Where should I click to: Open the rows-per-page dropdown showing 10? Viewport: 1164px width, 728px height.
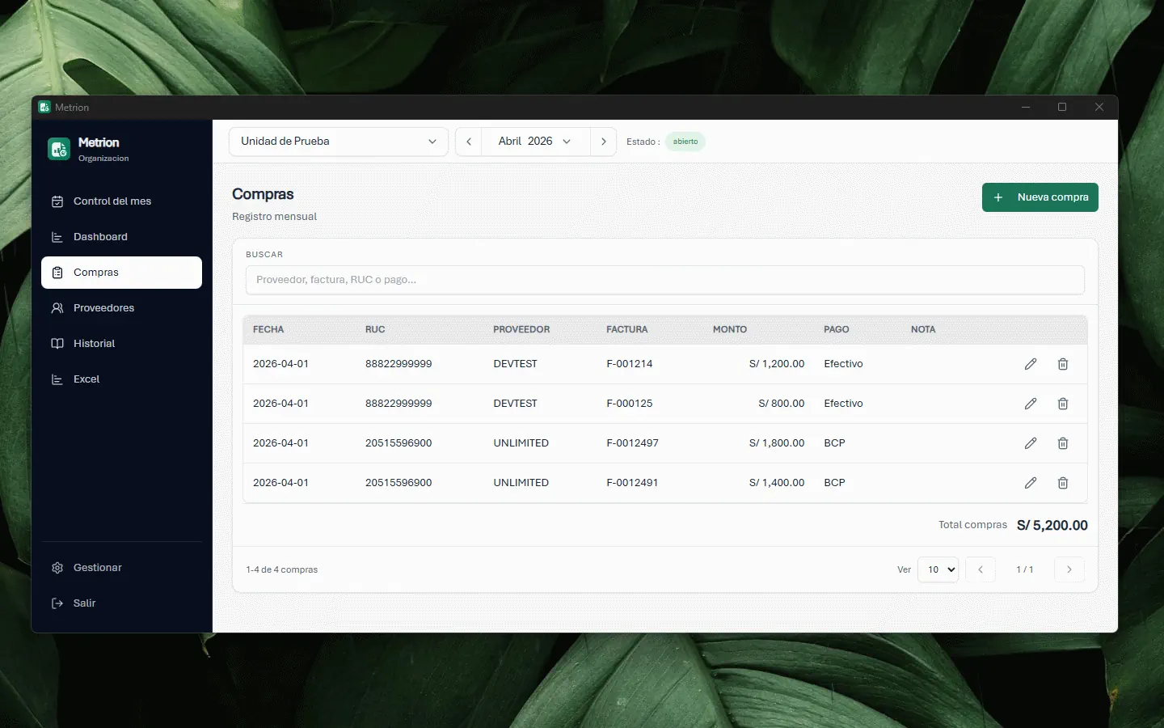tap(938, 569)
